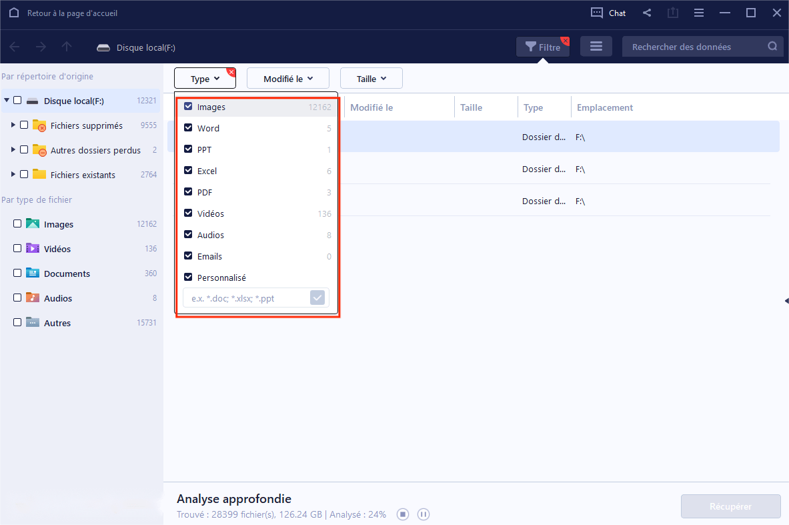
Task: Collapse the Disque local(F:) tree node
Action: [x=7, y=101]
